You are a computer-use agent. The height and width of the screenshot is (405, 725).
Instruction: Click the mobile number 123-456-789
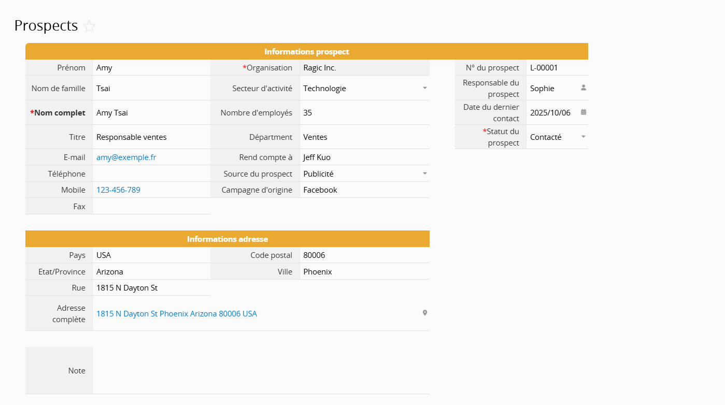(x=118, y=190)
